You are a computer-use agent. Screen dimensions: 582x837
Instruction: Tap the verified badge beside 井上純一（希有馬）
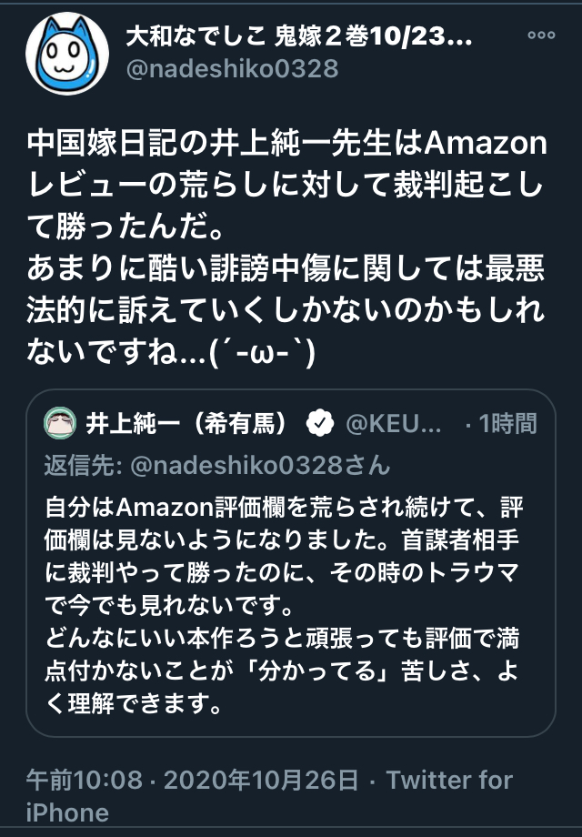[317, 423]
